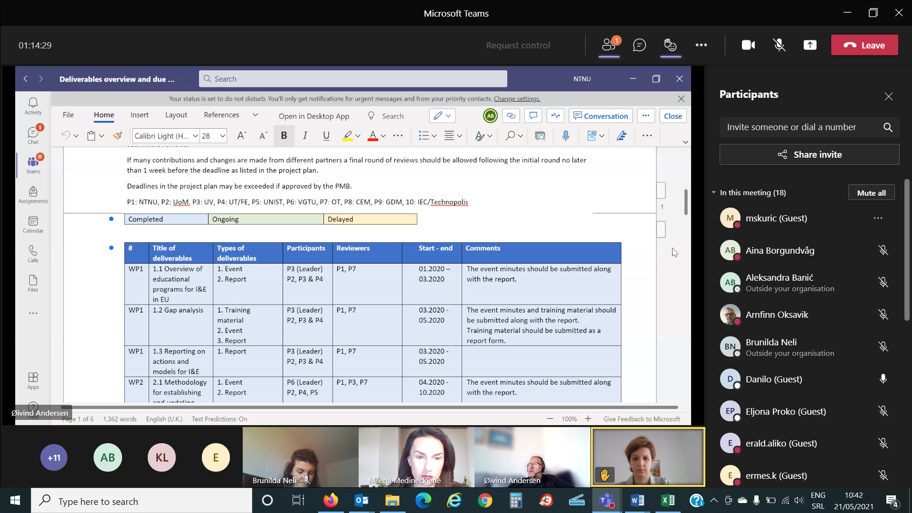Open the meeting chat icon
Viewport: 912px width, 513px height.
coord(639,45)
